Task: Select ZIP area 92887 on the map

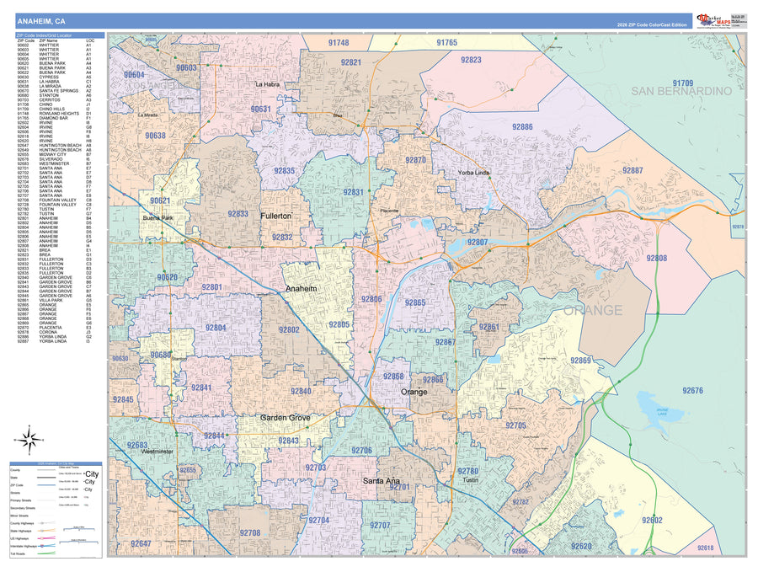Action: tap(633, 170)
